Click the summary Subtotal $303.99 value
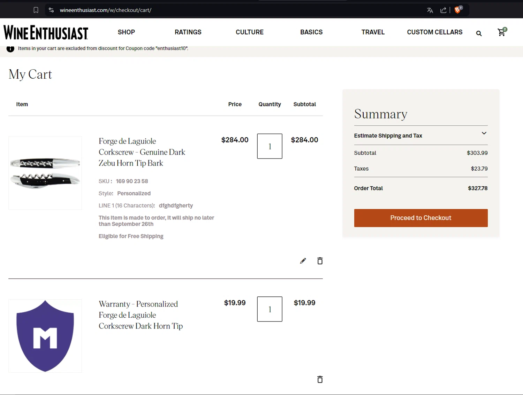523x395 pixels. tap(477, 153)
